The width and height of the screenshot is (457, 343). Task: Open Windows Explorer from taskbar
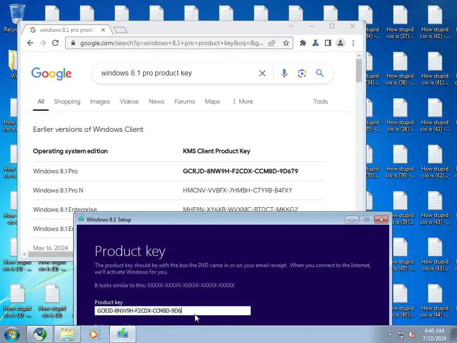pos(67,334)
